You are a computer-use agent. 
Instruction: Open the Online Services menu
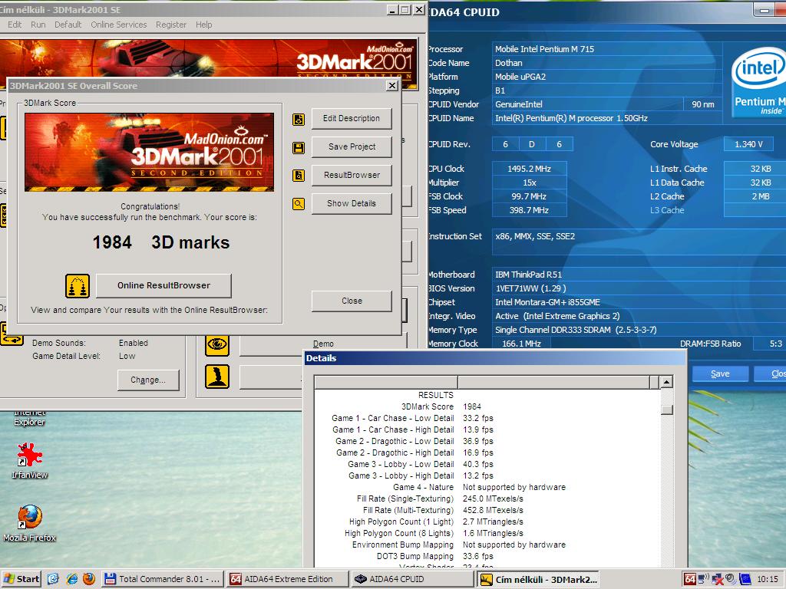coord(119,25)
